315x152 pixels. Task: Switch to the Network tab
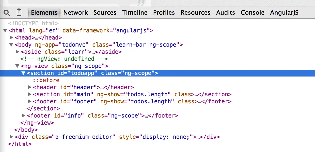click(x=75, y=12)
